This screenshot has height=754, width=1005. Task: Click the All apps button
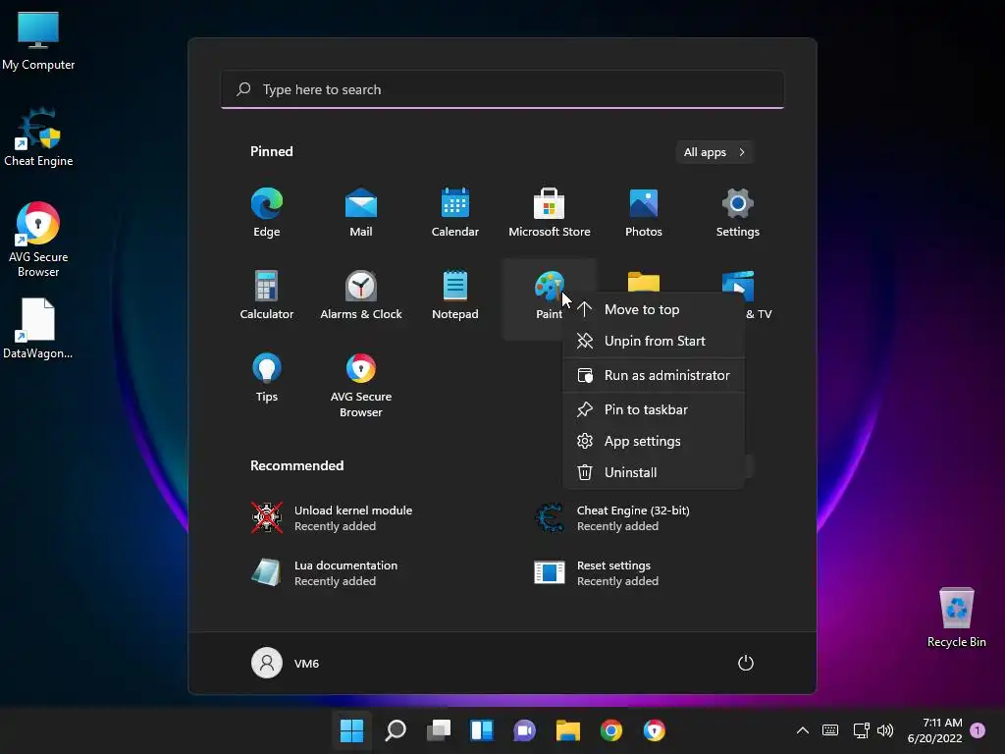click(714, 152)
